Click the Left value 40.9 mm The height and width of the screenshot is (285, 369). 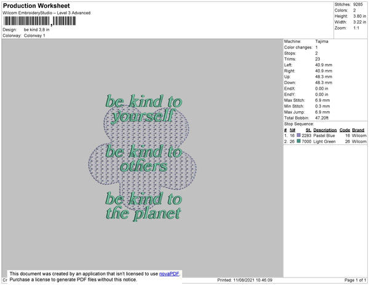point(323,65)
